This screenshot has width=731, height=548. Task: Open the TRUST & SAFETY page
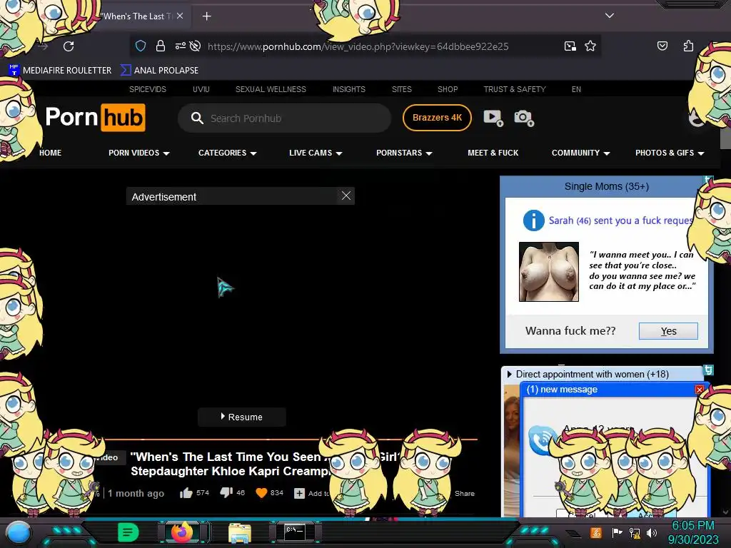pos(514,89)
